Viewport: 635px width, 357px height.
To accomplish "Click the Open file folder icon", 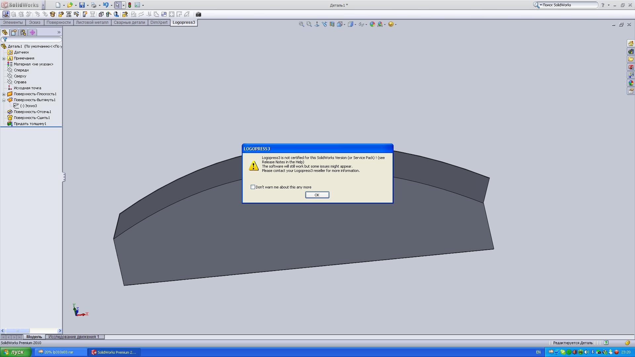I will pyautogui.click(x=70, y=5).
